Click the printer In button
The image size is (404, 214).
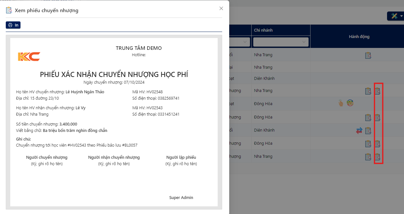tap(13, 25)
